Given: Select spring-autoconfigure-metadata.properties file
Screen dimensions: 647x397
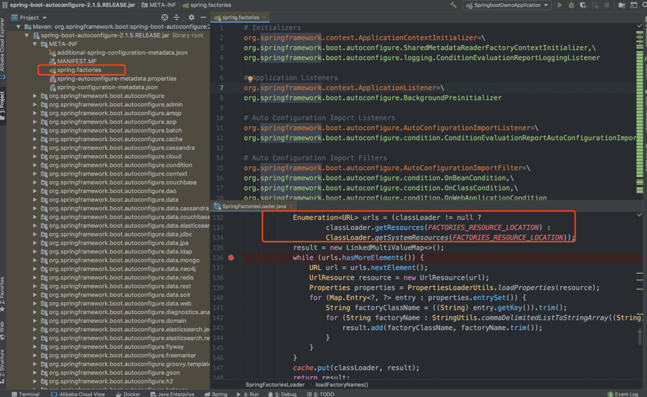Looking at the screenshot, I should (x=116, y=78).
